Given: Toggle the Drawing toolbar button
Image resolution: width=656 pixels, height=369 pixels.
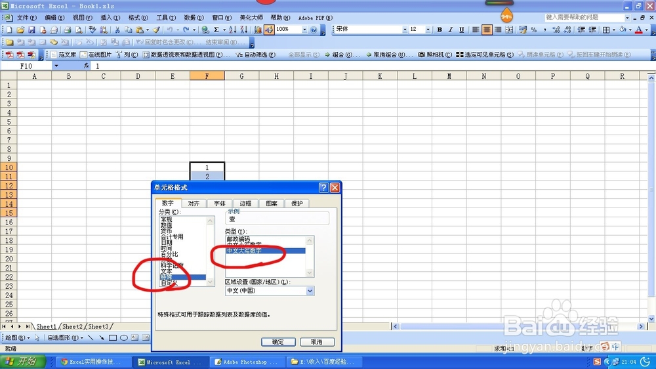Looking at the screenshot, I should pos(269,30).
